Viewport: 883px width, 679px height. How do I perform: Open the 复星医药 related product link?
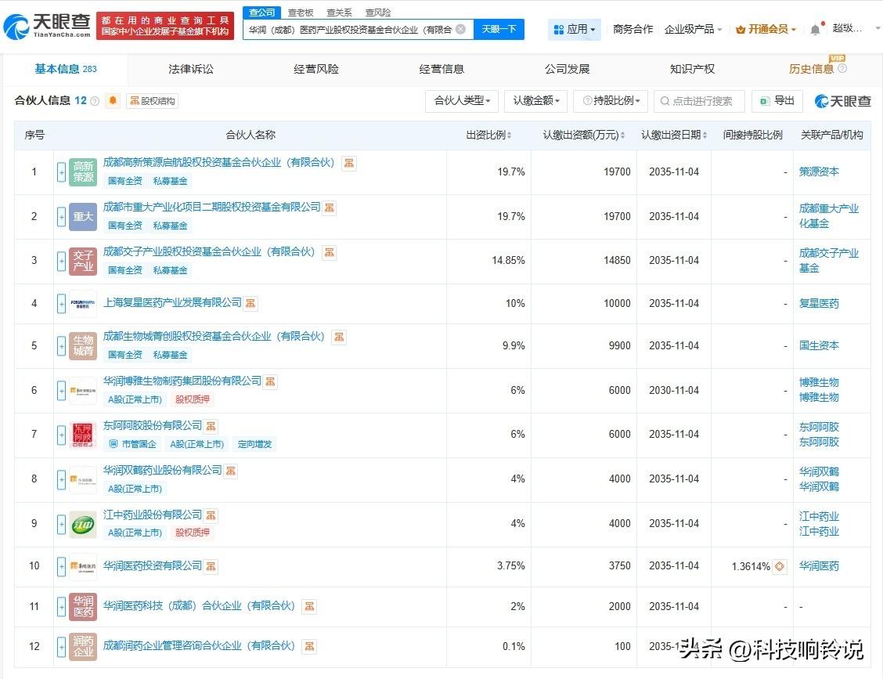[818, 303]
